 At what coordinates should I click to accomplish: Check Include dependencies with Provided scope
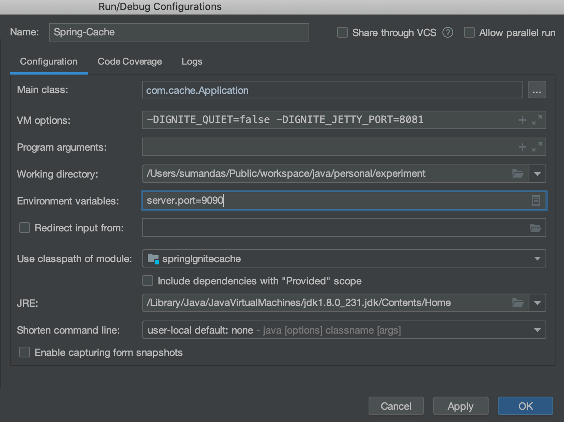tap(147, 281)
